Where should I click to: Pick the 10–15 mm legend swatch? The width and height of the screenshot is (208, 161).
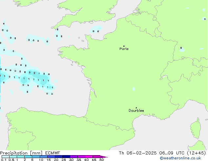(43, 157)
